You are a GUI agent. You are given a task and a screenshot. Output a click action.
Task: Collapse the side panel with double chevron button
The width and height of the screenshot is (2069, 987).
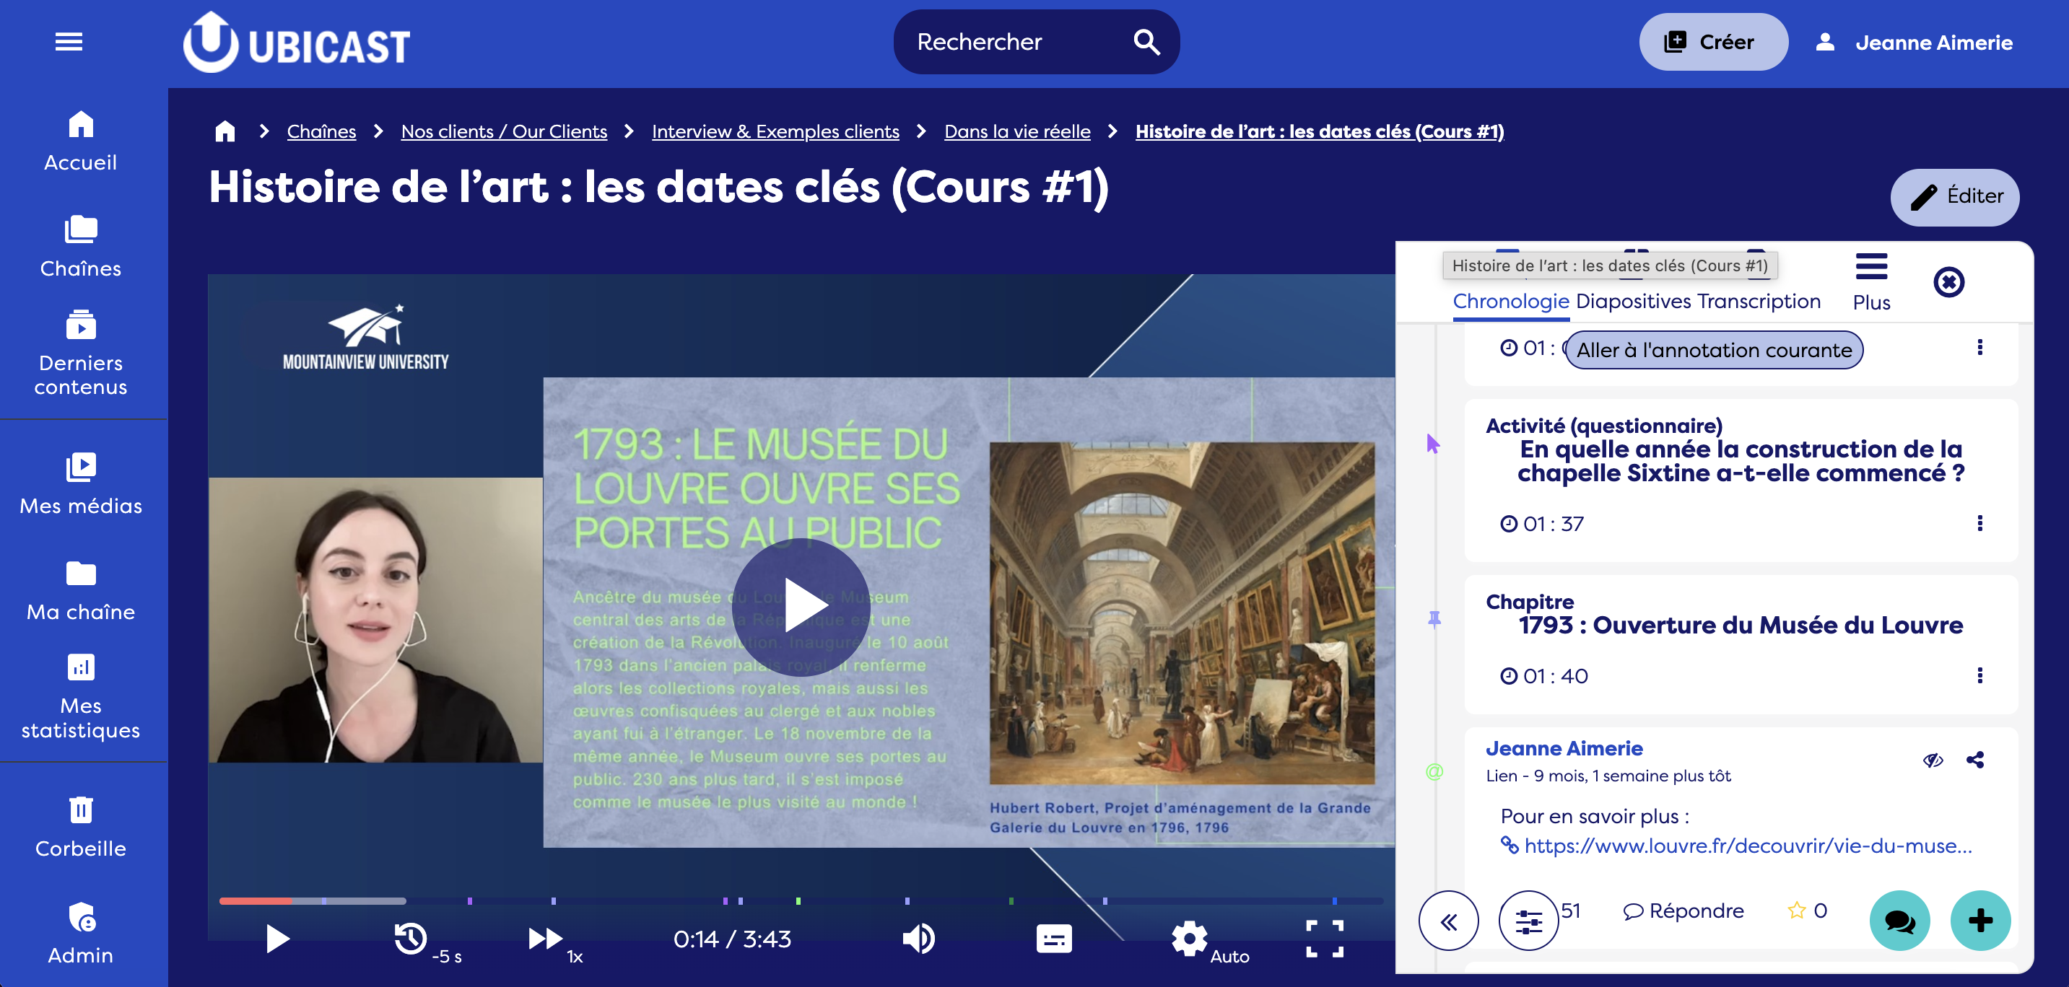(x=1448, y=921)
